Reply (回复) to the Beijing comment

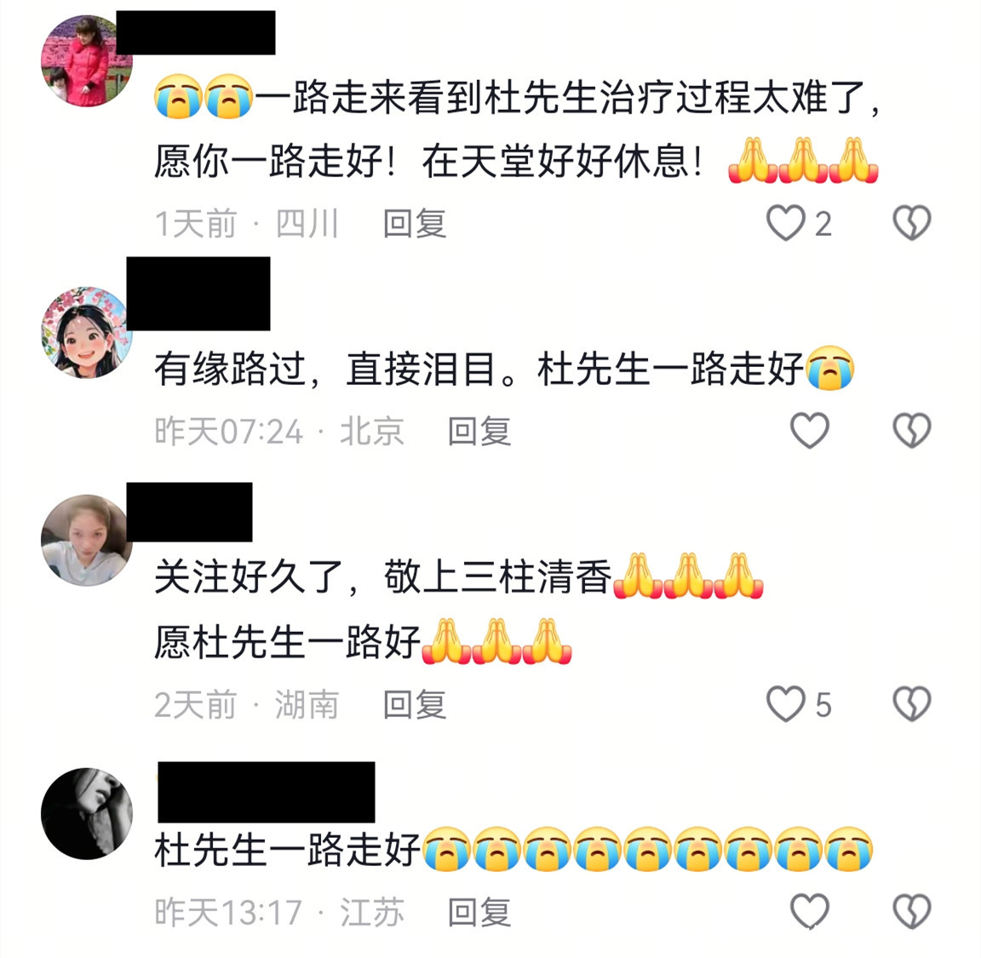point(479,431)
